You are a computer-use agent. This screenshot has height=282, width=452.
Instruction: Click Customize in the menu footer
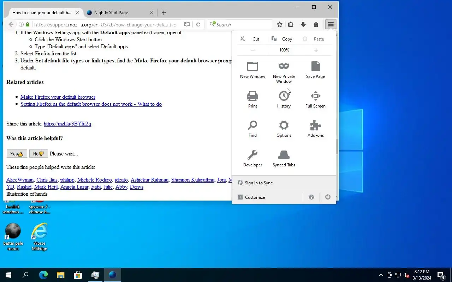(x=267, y=197)
